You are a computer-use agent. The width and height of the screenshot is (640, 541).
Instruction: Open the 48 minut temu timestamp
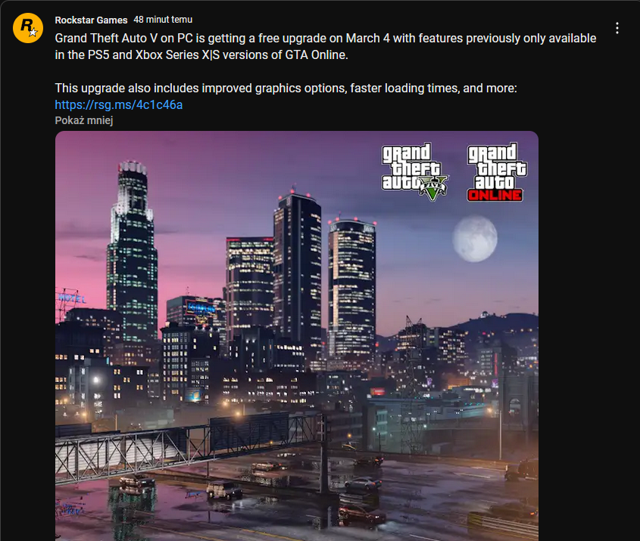[x=163, y=20]
